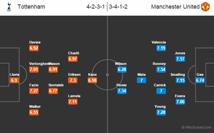Click the centre spot on the pitch
This screenshot has width=214, height=133.
[107, 75]
